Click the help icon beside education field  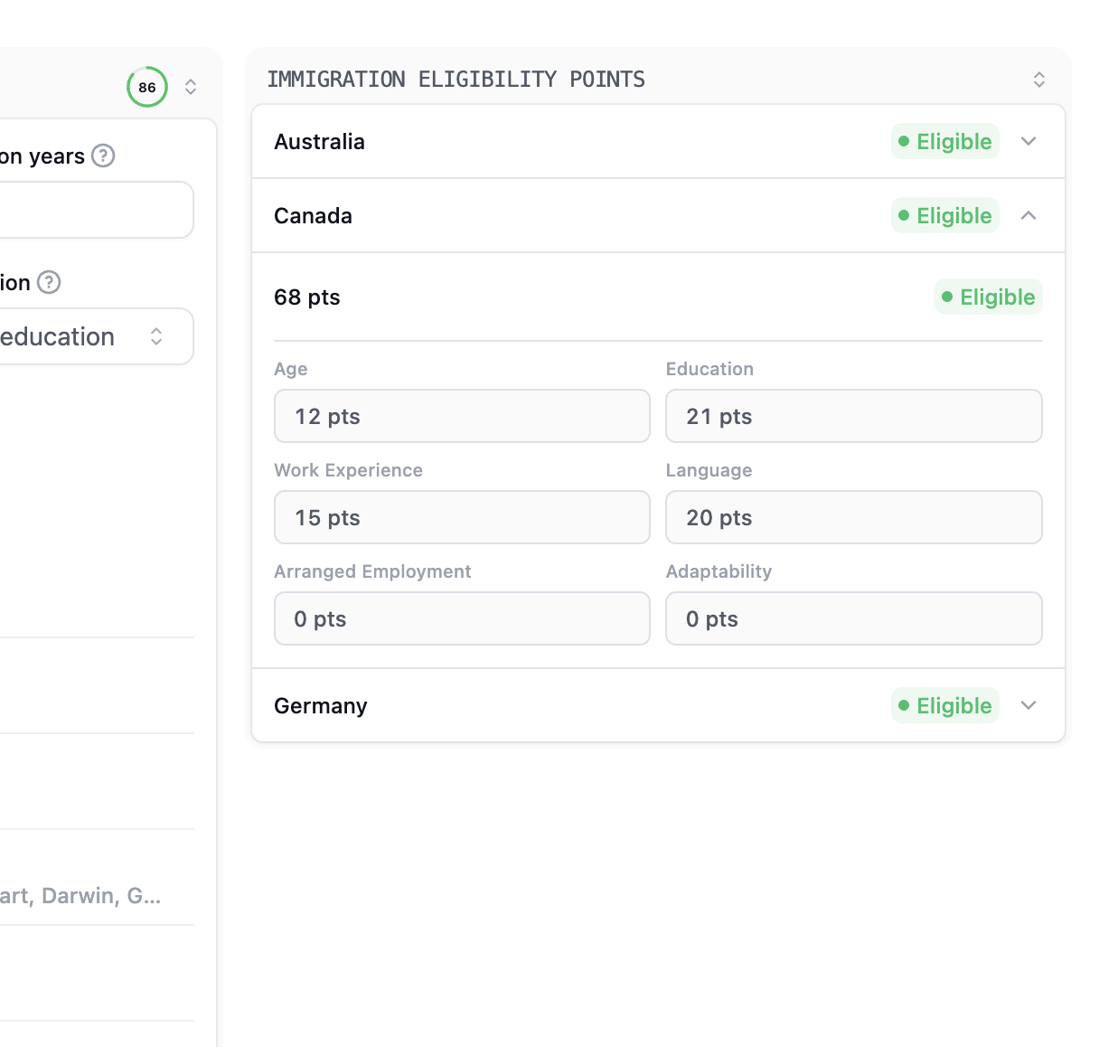pyautogui.click(x=49, y=283)
